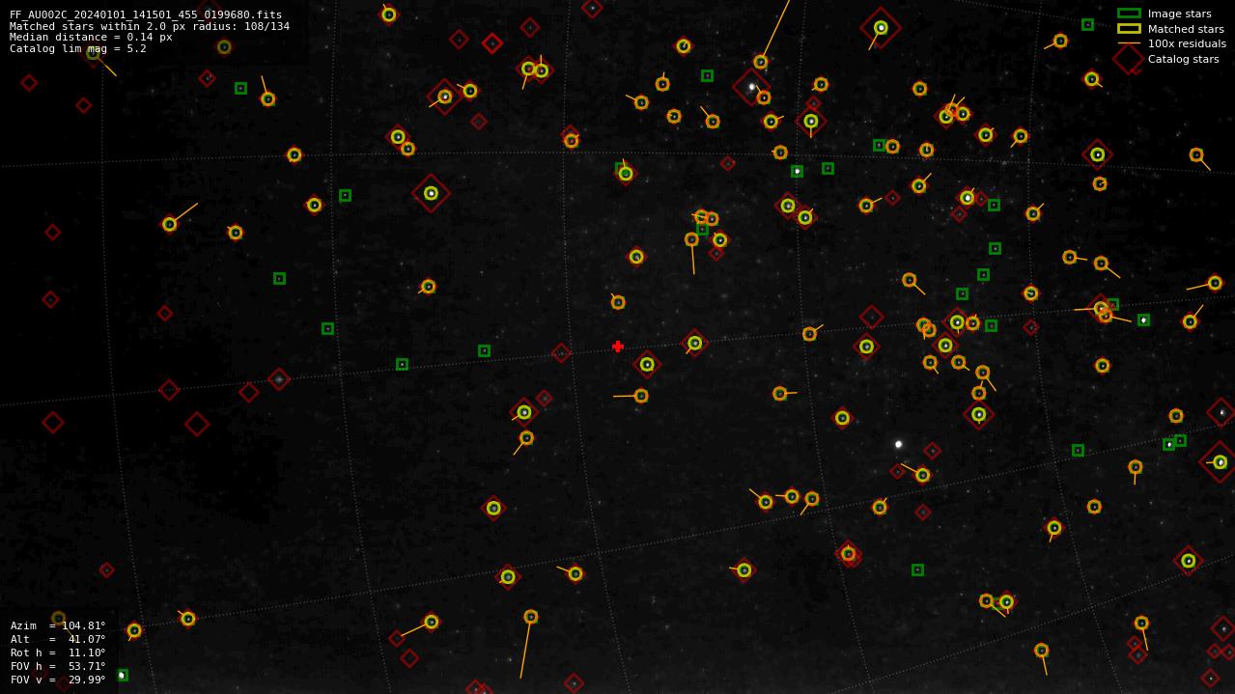Click the 'Alt = 41.07°' readout
Screen dimensions: 1235x694
58,639
